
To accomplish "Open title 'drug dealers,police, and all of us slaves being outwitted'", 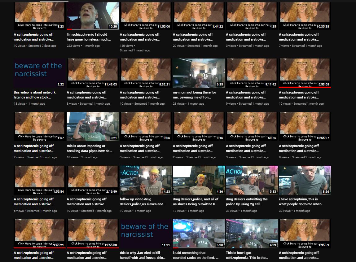I will tap(196, 202).
